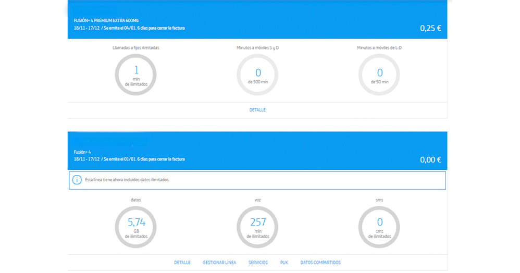
Task: Click the 'Minutos a móviles S y D' label
Action: pos(257,48)
